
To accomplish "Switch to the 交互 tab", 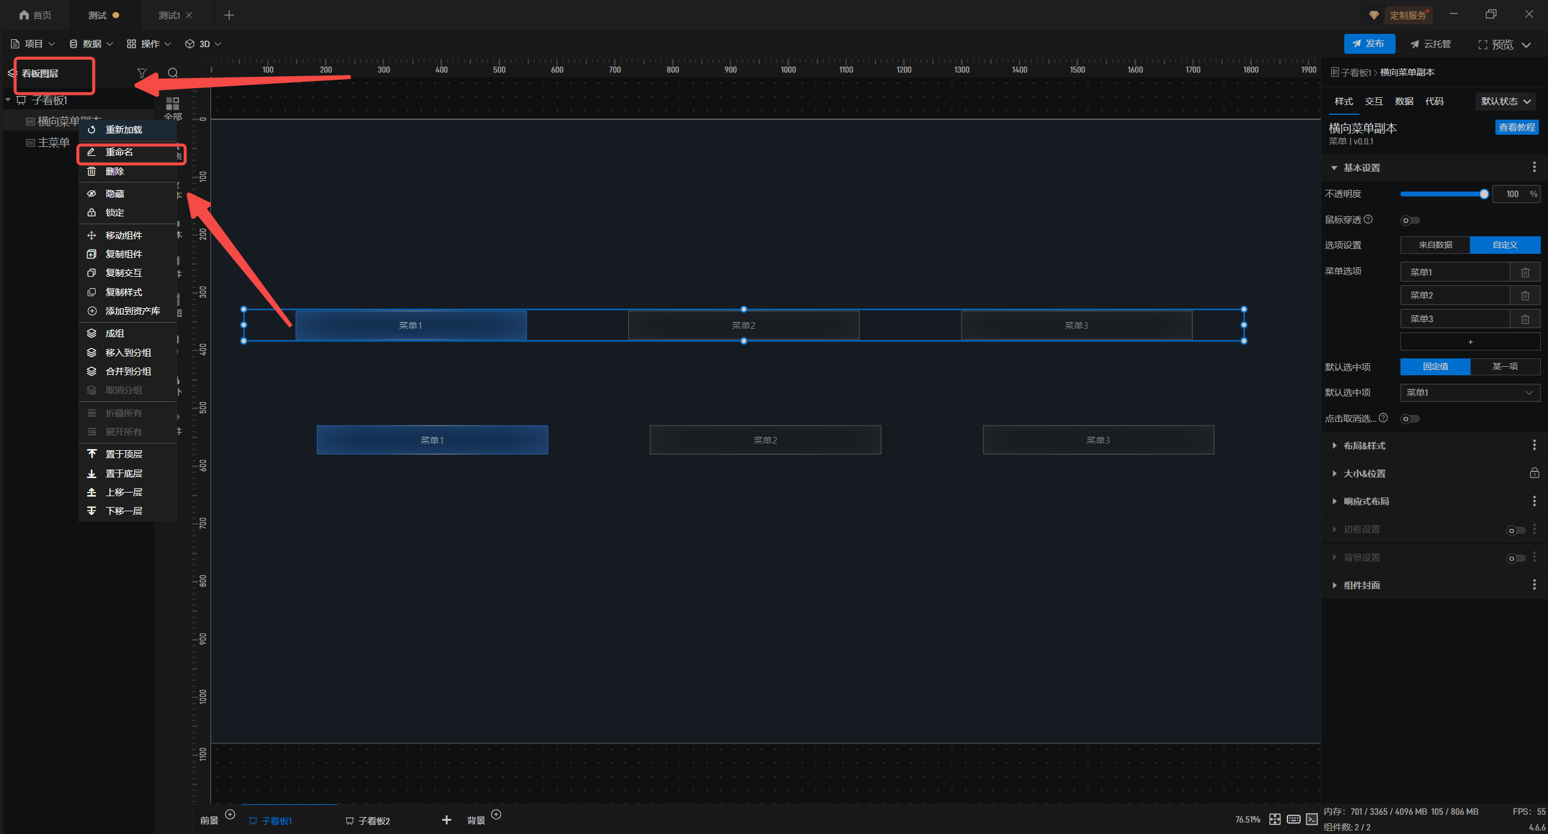I will click(1374, 102).
